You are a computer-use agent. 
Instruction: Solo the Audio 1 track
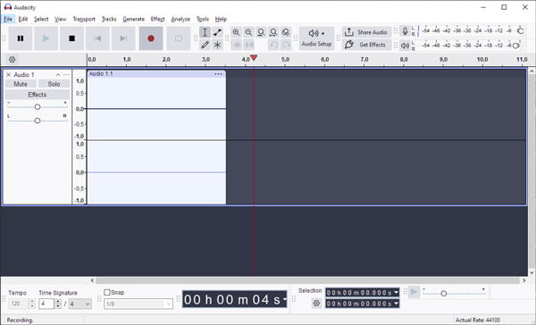coord(54,84)
